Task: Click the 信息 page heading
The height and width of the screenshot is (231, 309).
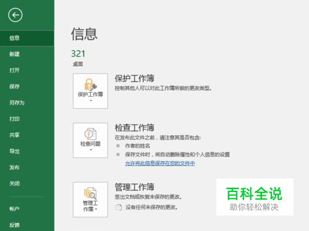Action: point(84,34)
